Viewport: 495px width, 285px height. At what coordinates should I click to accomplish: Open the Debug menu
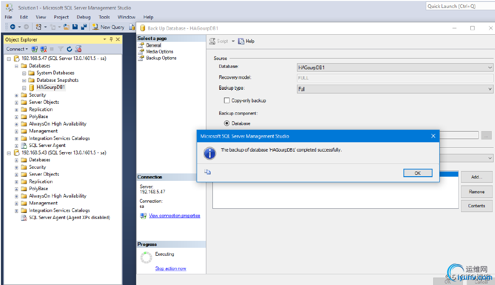[84, 17]
